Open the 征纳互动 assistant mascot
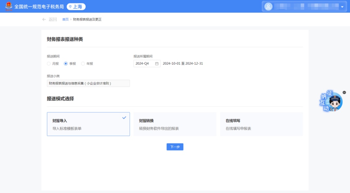This screenshot has width=350, height=193. click(x=331, y=101)
